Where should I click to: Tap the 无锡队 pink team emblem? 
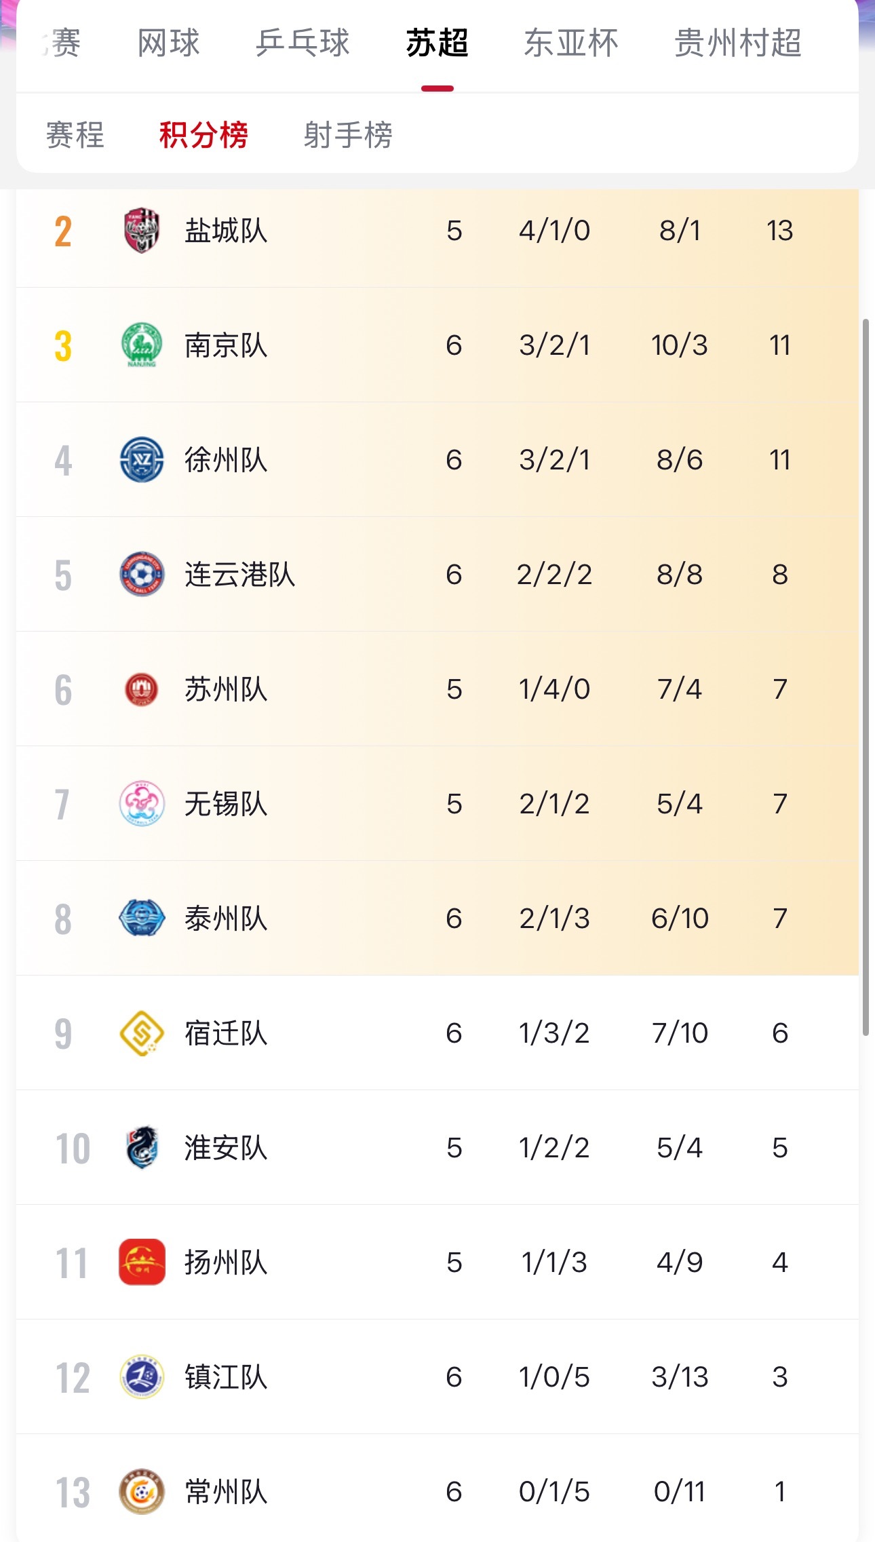[x=142, y=804]
